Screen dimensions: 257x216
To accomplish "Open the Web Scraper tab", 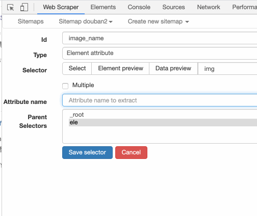I will (61, 7).
